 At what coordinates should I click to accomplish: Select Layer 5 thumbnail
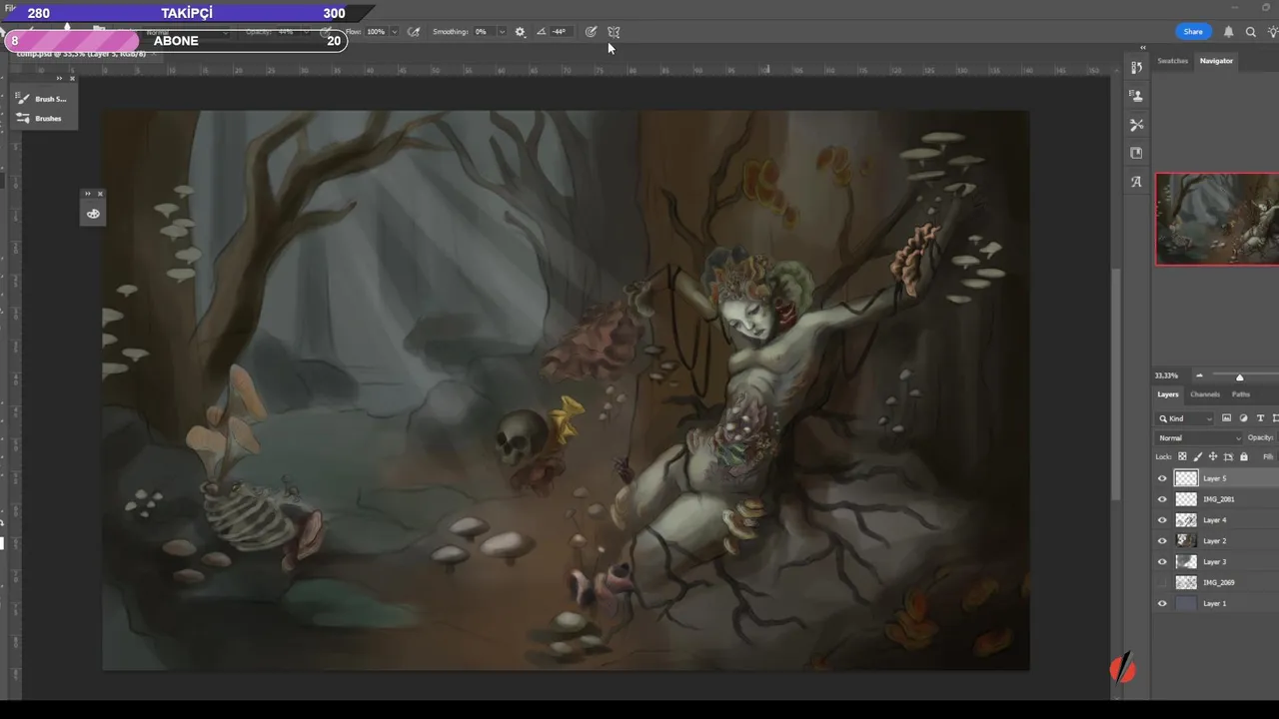point(1186,478)
